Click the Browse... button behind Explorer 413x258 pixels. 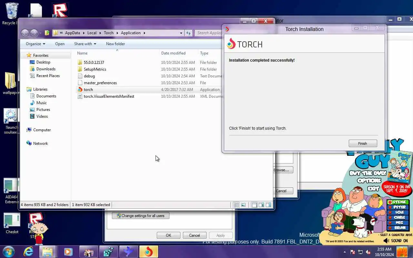coord(283,170)
